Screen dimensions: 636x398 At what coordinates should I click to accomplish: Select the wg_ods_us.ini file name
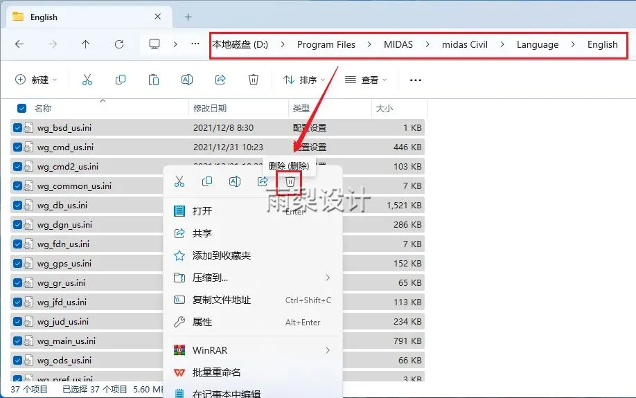pyautogui.click(x=64, y=361)
